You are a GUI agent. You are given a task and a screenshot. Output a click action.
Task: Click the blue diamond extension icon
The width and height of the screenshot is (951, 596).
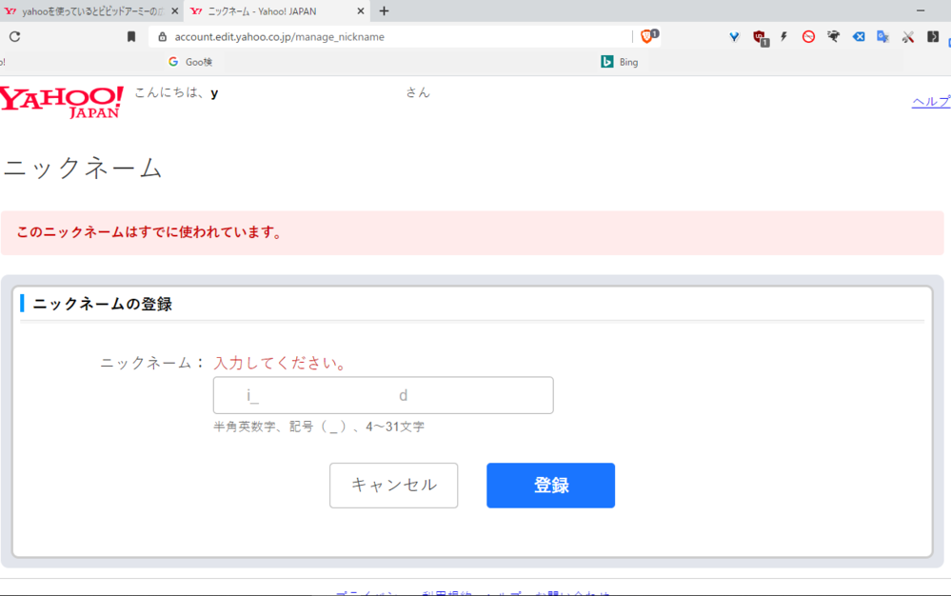click(x=734, y=37)
